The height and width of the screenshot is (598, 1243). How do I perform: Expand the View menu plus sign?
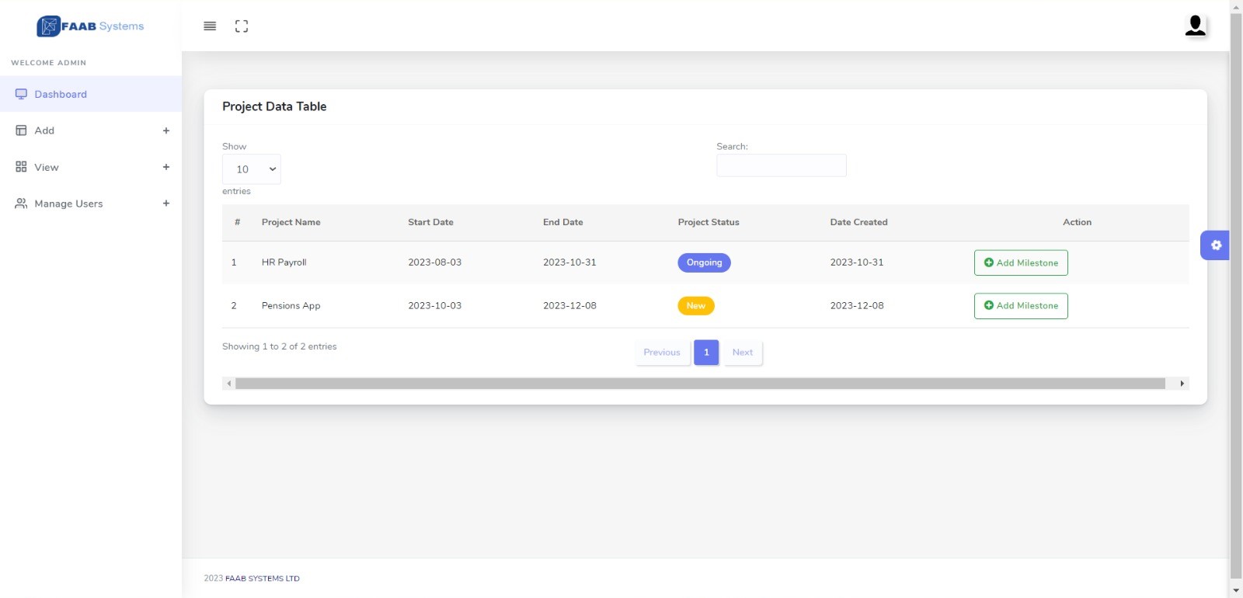[165, 167]
